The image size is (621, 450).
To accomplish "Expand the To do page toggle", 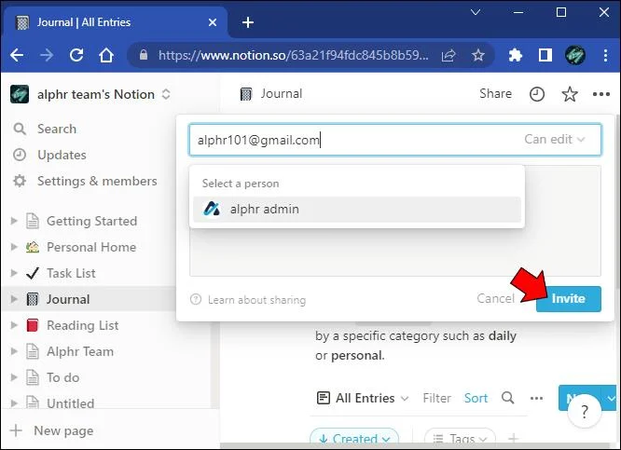I will pos(14,377).
